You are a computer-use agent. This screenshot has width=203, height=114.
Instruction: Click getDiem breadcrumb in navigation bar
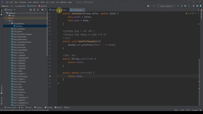click(43, 6)
